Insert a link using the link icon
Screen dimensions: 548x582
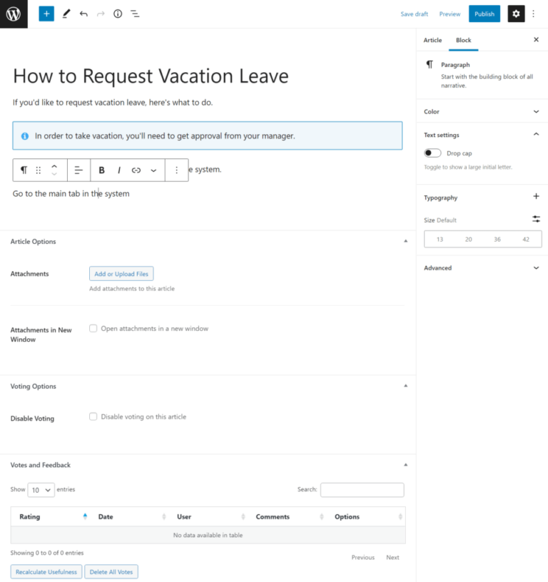click(x=136, y=170)
